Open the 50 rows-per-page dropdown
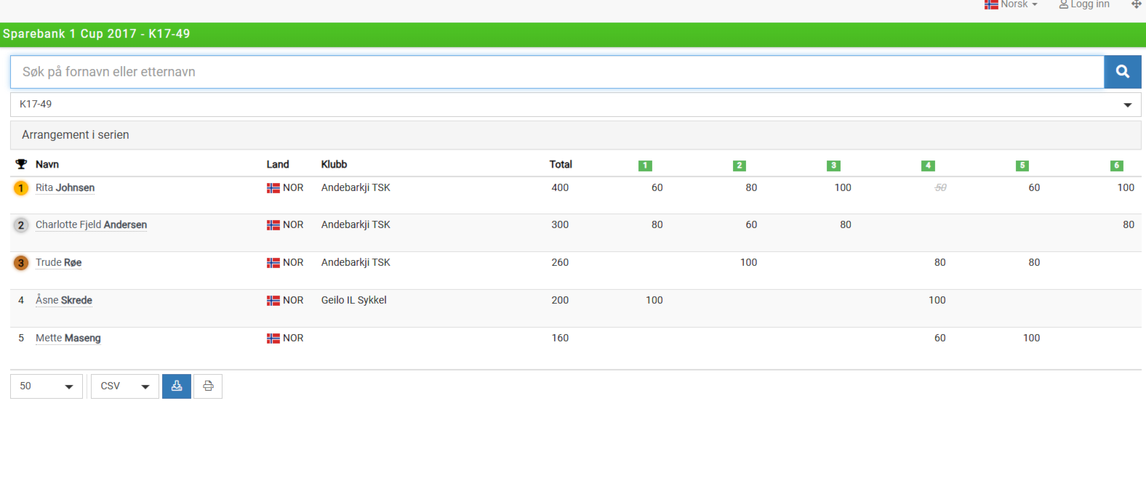1146x499 pixels. (47, 386)
